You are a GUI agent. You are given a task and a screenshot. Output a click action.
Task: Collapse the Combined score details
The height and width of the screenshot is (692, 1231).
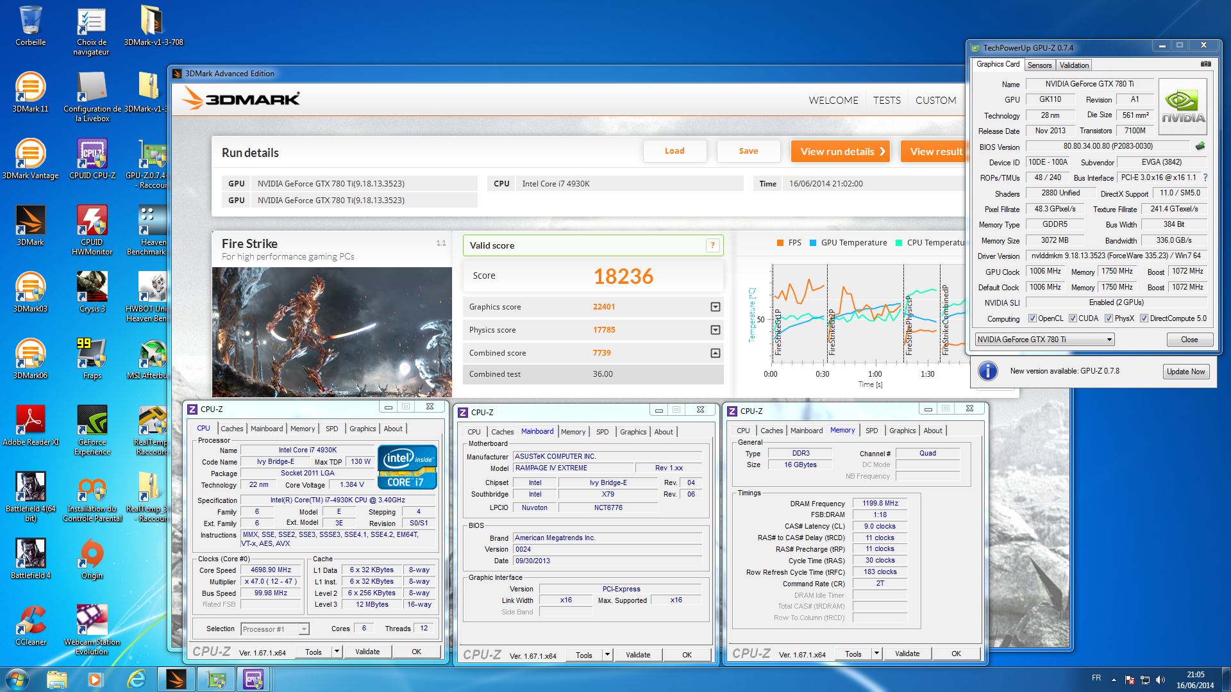click(x=716, y=353)
